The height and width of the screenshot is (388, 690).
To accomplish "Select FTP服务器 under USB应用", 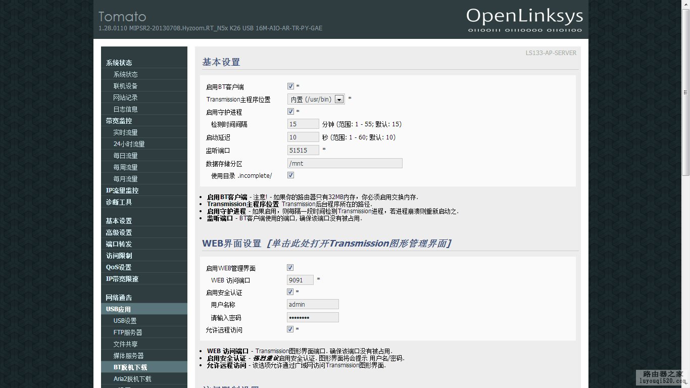I will pyautogui.click(x=126, y=332).
